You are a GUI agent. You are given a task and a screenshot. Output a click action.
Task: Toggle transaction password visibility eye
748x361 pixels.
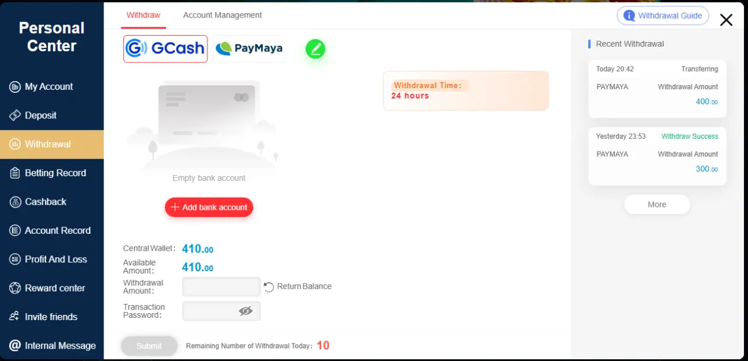click(246, 311)
